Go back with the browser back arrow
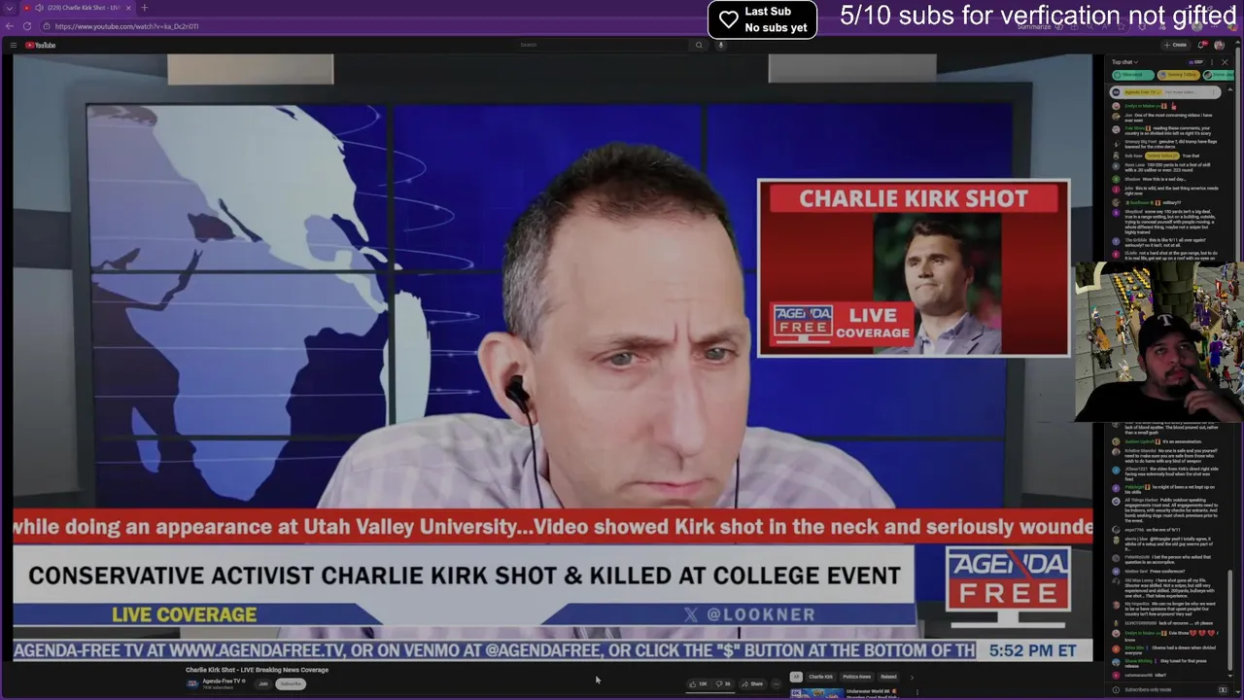This screenshot has height=700, width=1244. point(10,26)
